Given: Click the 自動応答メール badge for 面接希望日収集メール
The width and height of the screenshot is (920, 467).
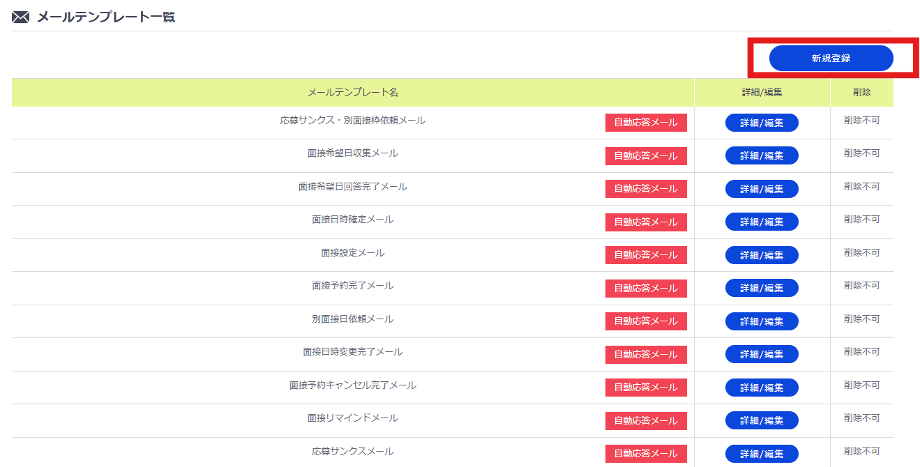Looking at the screenshot, I should (x=645, y=155).
